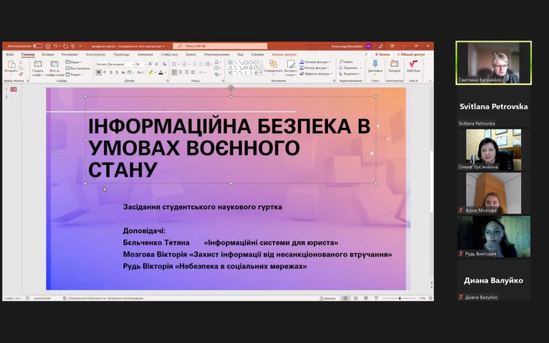This screenshot has height=343, width=549.
Task: Select slide 1 thumbnail in panel
Action: click(x=14, y=90)
